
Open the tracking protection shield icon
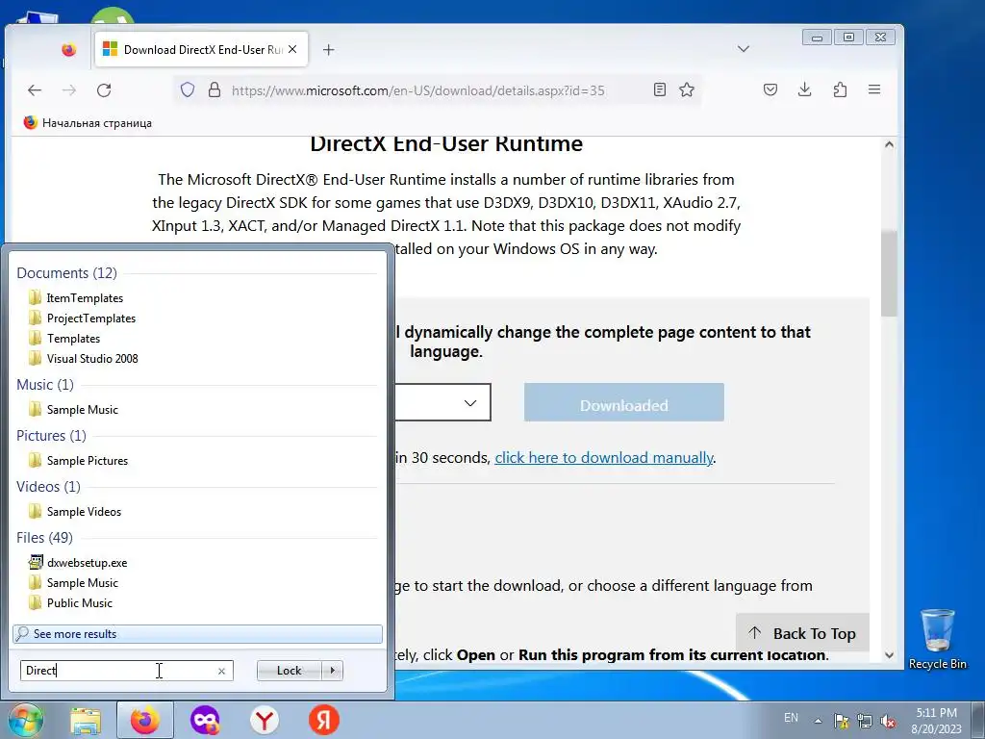coord(188,89)
